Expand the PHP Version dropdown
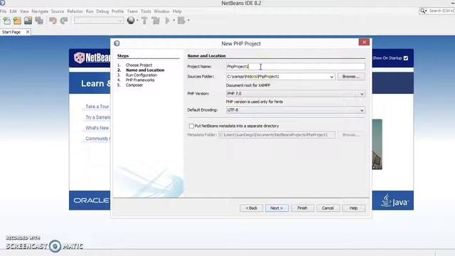This screenshot has height=256, width=455. pos(362,94)
